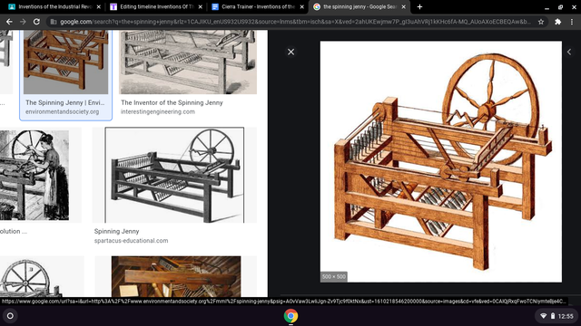
Task: Open the Extensions puzzle icon
Action: [557, 22]
